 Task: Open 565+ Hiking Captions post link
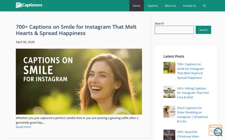click(x=193, y=93)
